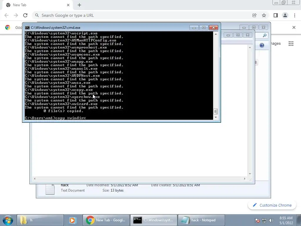301x226 pixels.
Task: Switch to the cmd.exe taskbar item
Action: click(154, 220)
